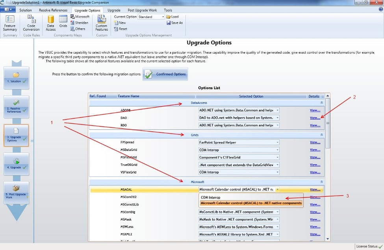Sort by Feature Name column header
The image size is (384, 250).
click(x=156, y=96)
